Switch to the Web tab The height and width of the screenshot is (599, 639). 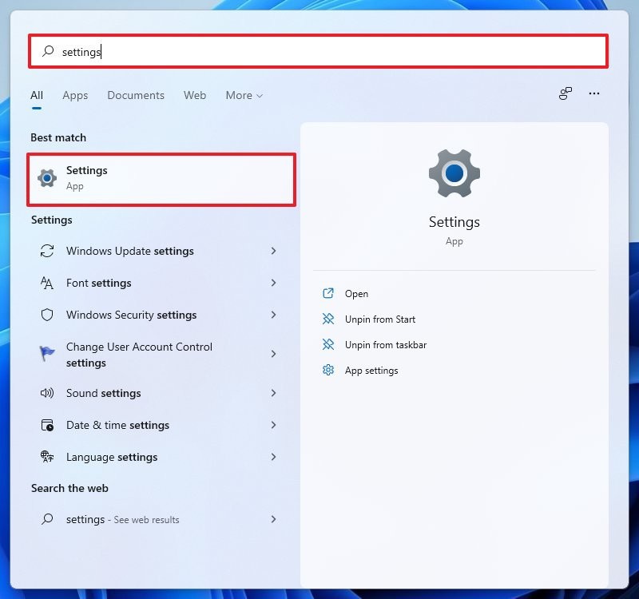pos(195,95)
